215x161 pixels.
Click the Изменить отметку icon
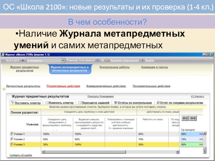46,103
